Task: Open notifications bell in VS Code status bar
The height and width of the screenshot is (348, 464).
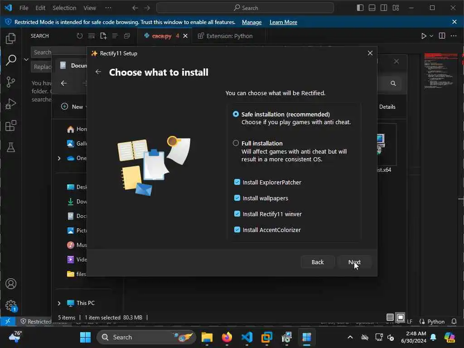Action: pos(454,321)
